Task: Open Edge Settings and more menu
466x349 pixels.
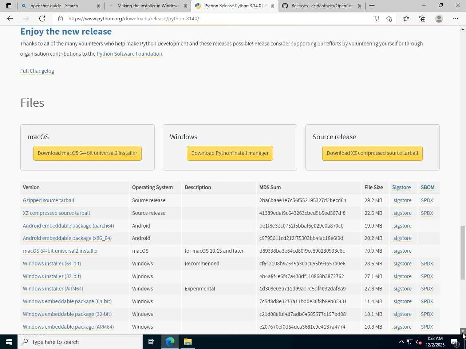Action: click(x=456, y=19)
